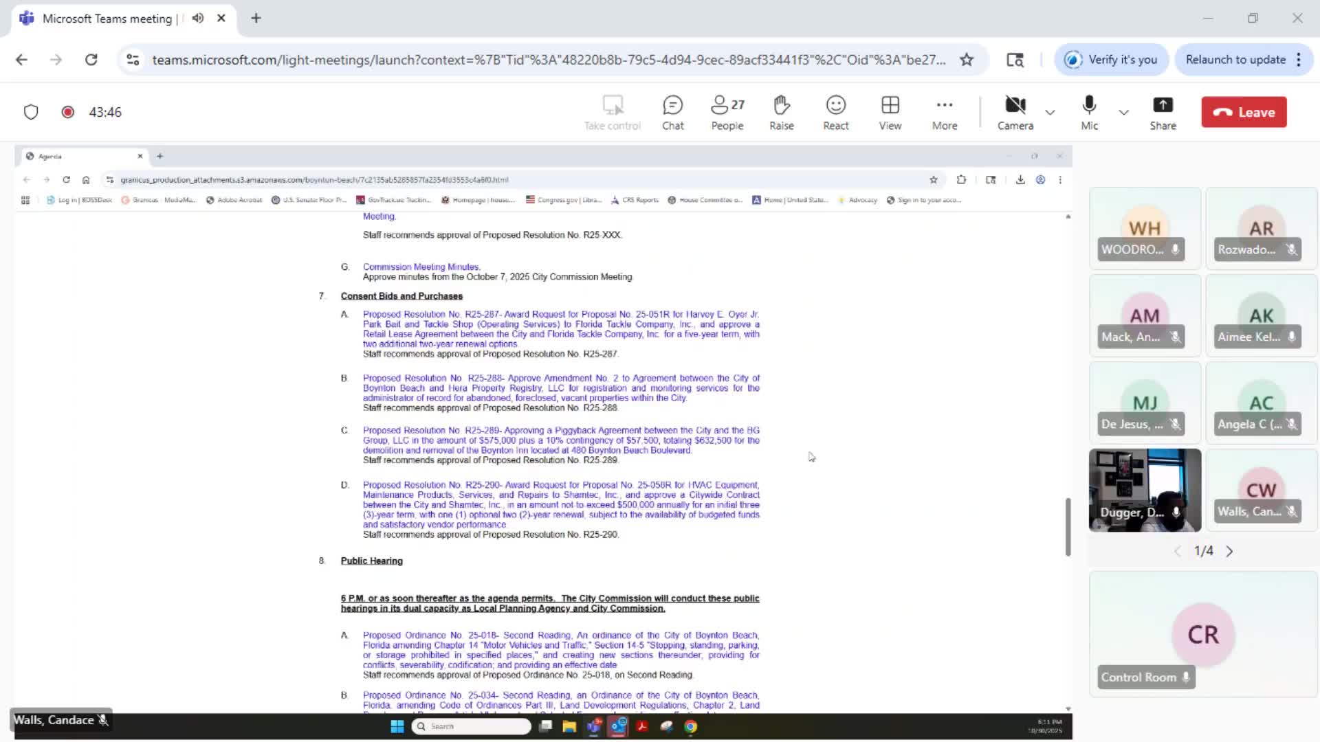
Task: Mute the browser tab audio
Action: 198,19
